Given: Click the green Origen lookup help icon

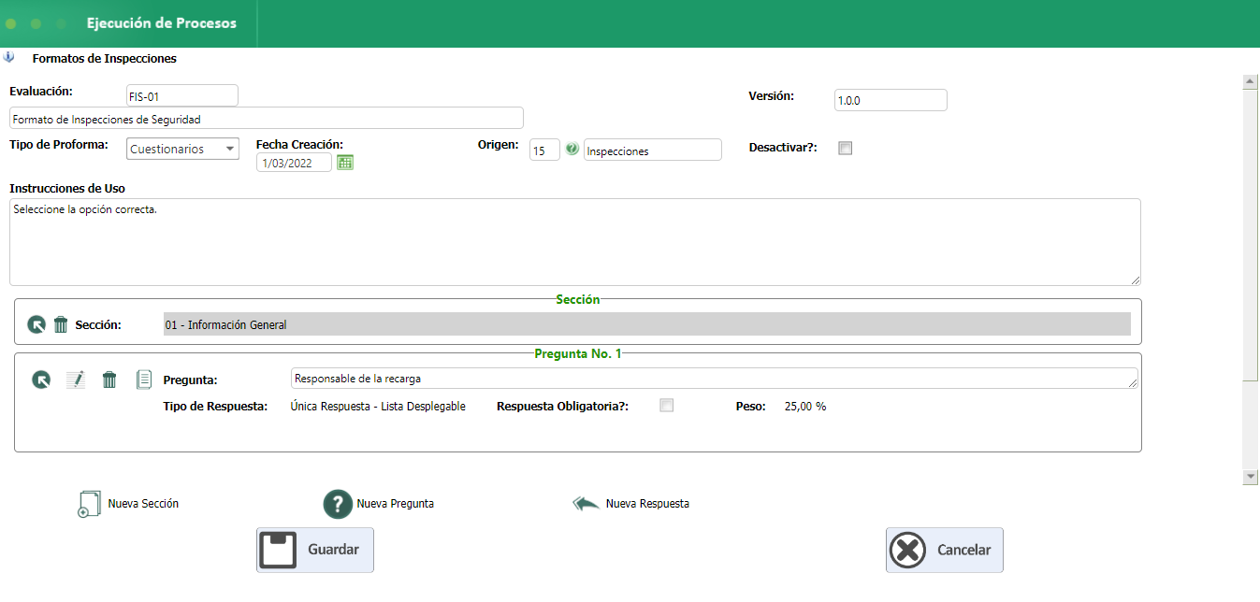Looking at the screenshot, I should click(x=572, y=149).
